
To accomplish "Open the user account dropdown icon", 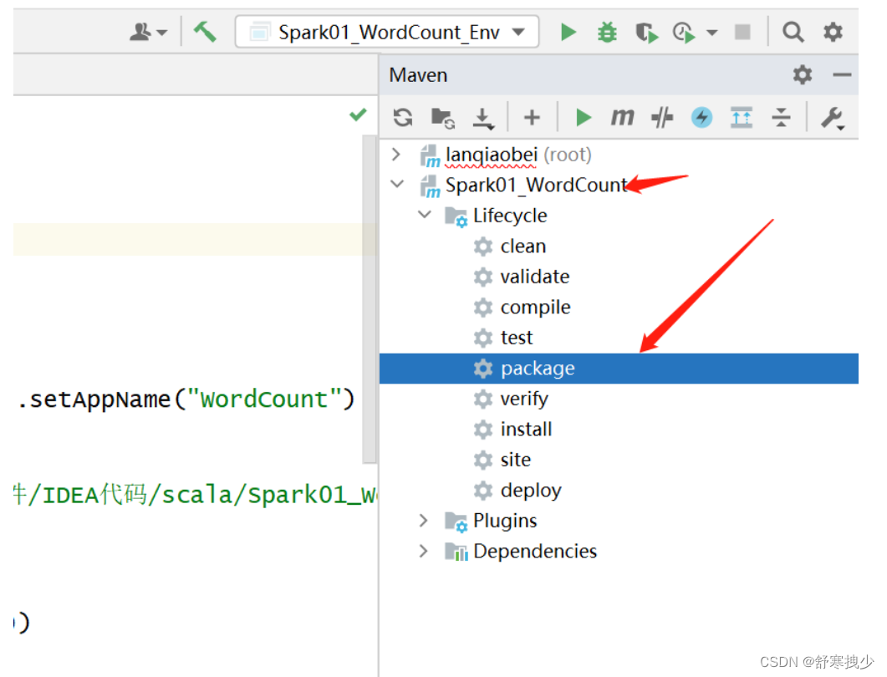I will (148, 33).
